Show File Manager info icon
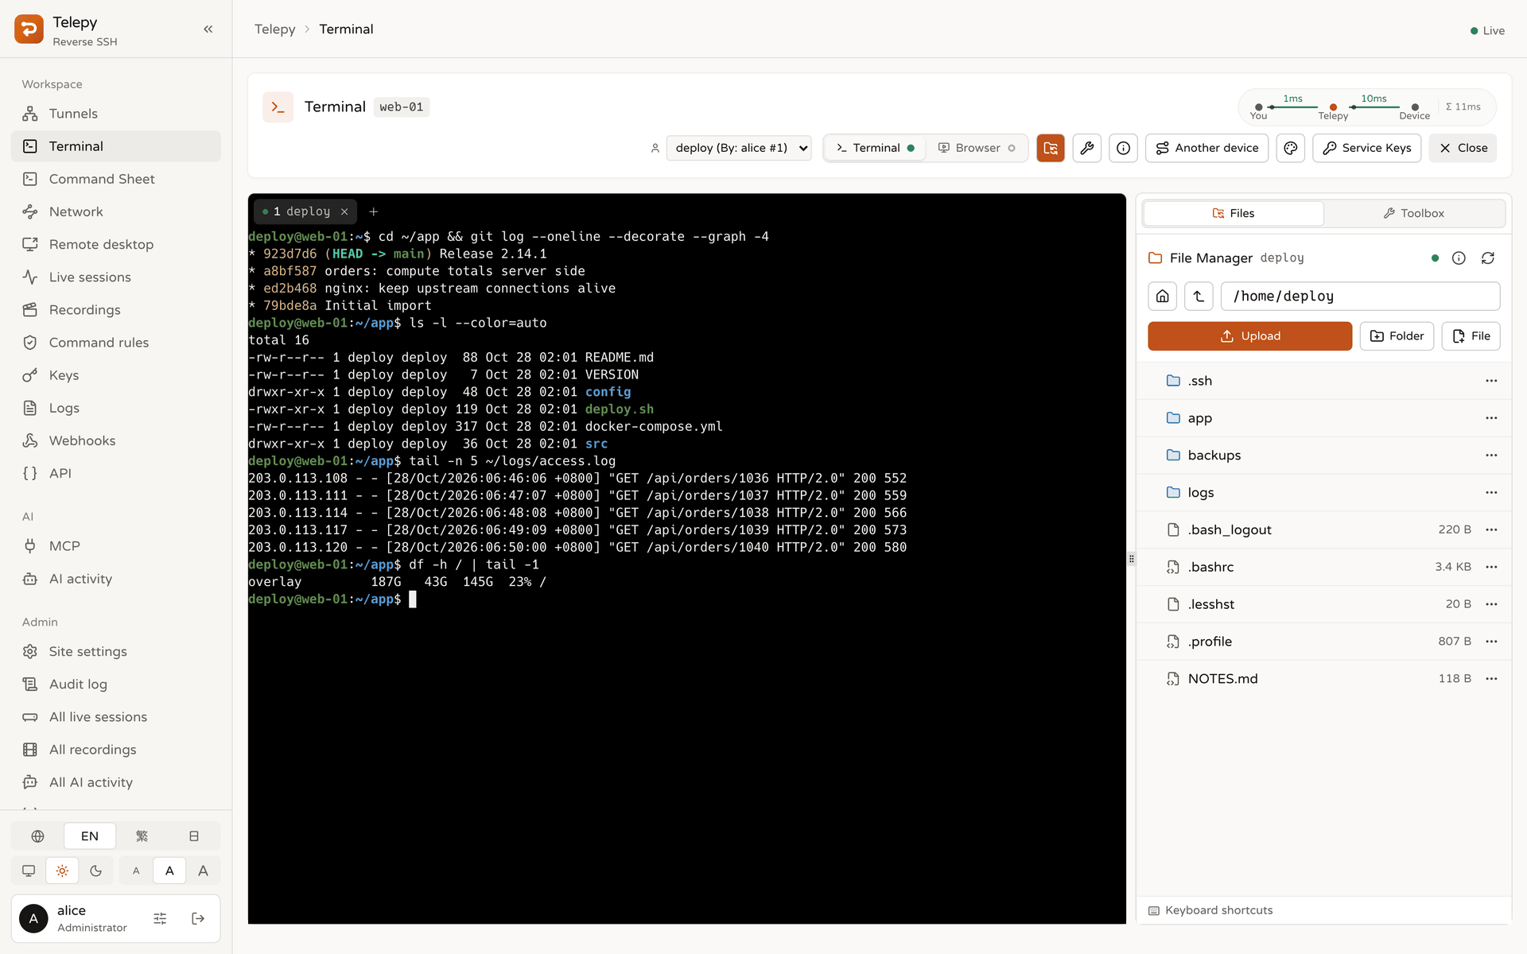This screenshot has width=1527, height=954. click(x=1459, y=258)
